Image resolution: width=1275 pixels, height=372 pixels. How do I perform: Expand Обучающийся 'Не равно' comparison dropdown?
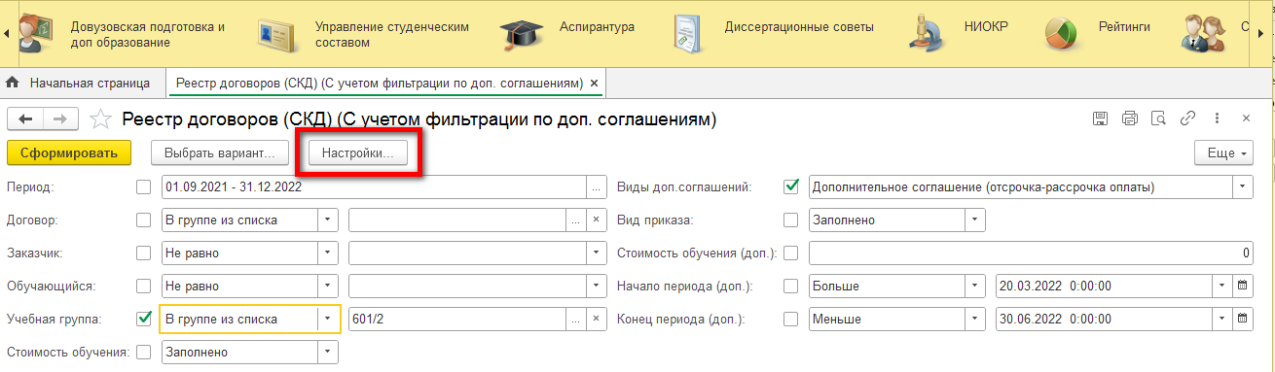(328, 286)
